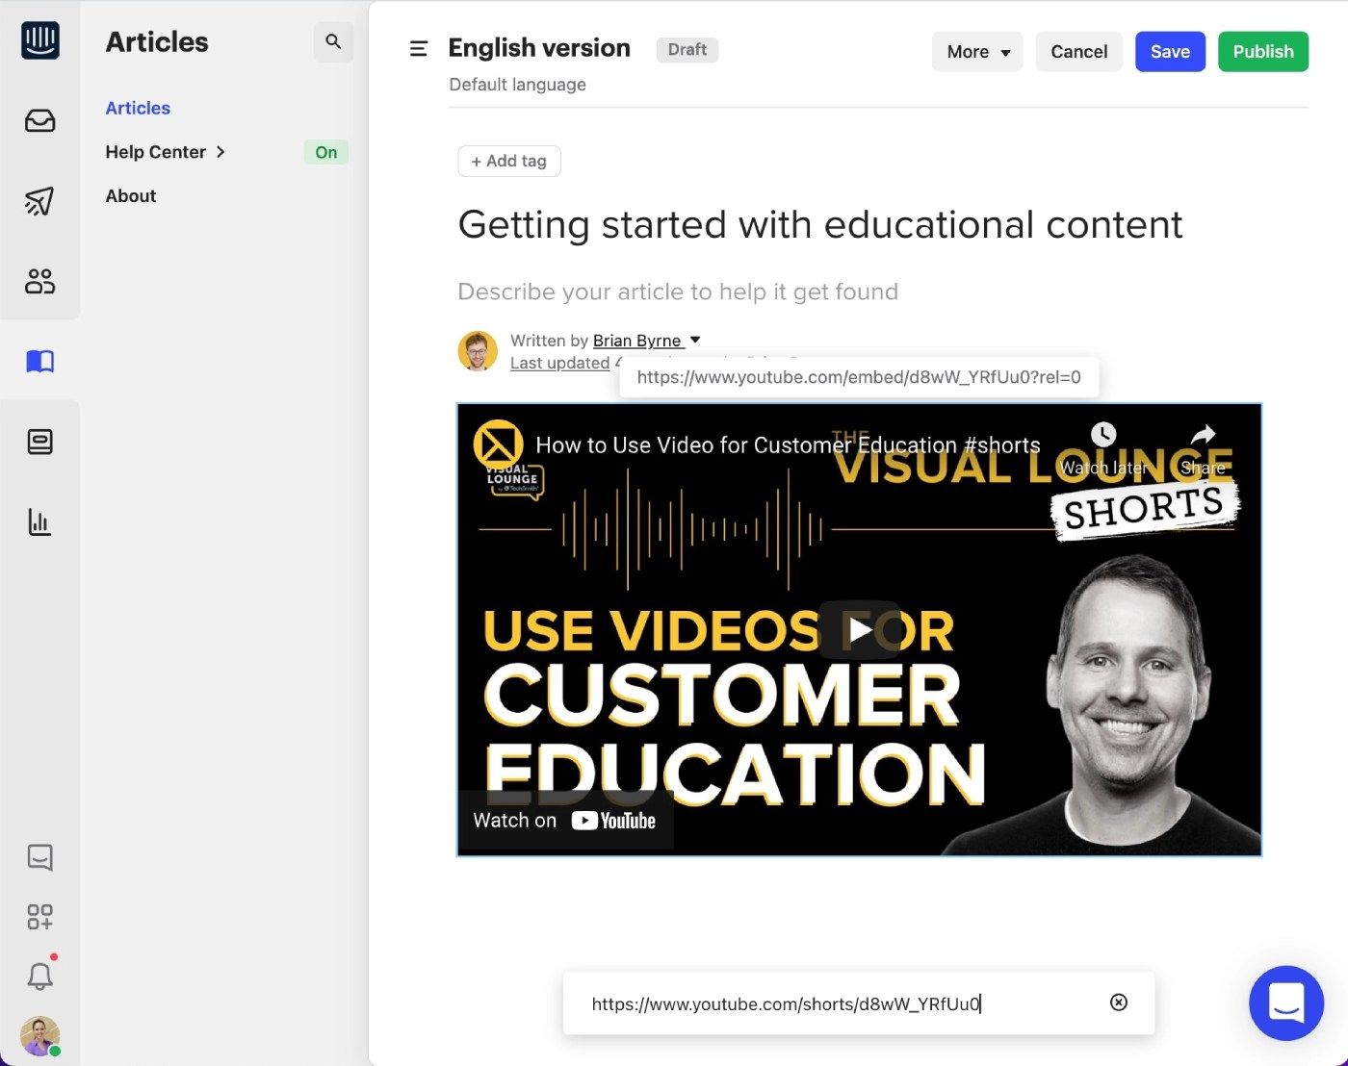Open author dropdown next to Brian Byrne

695,340
